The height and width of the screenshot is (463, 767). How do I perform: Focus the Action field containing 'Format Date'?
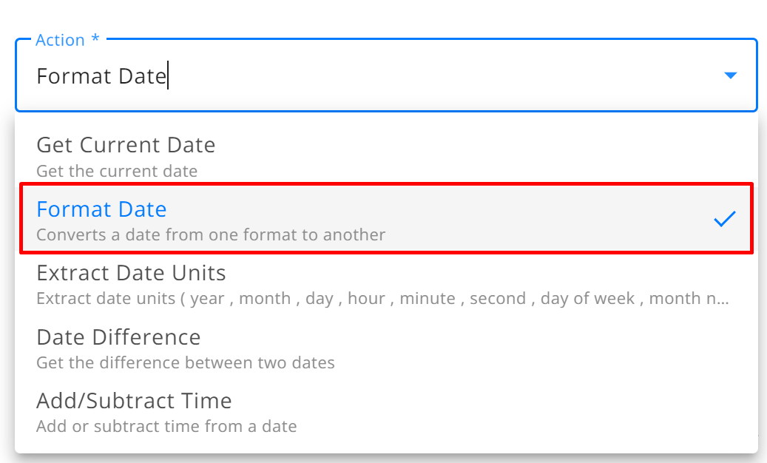tap(386, 75)
